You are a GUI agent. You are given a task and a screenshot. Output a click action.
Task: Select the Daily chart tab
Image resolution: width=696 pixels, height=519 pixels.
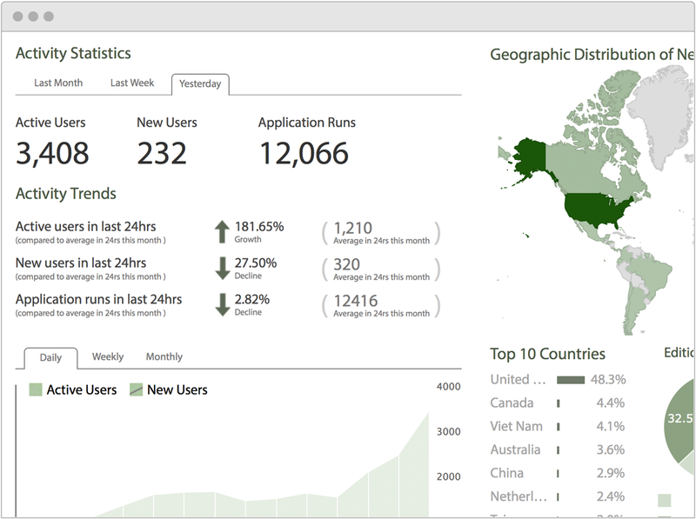[x=50, y=357]
